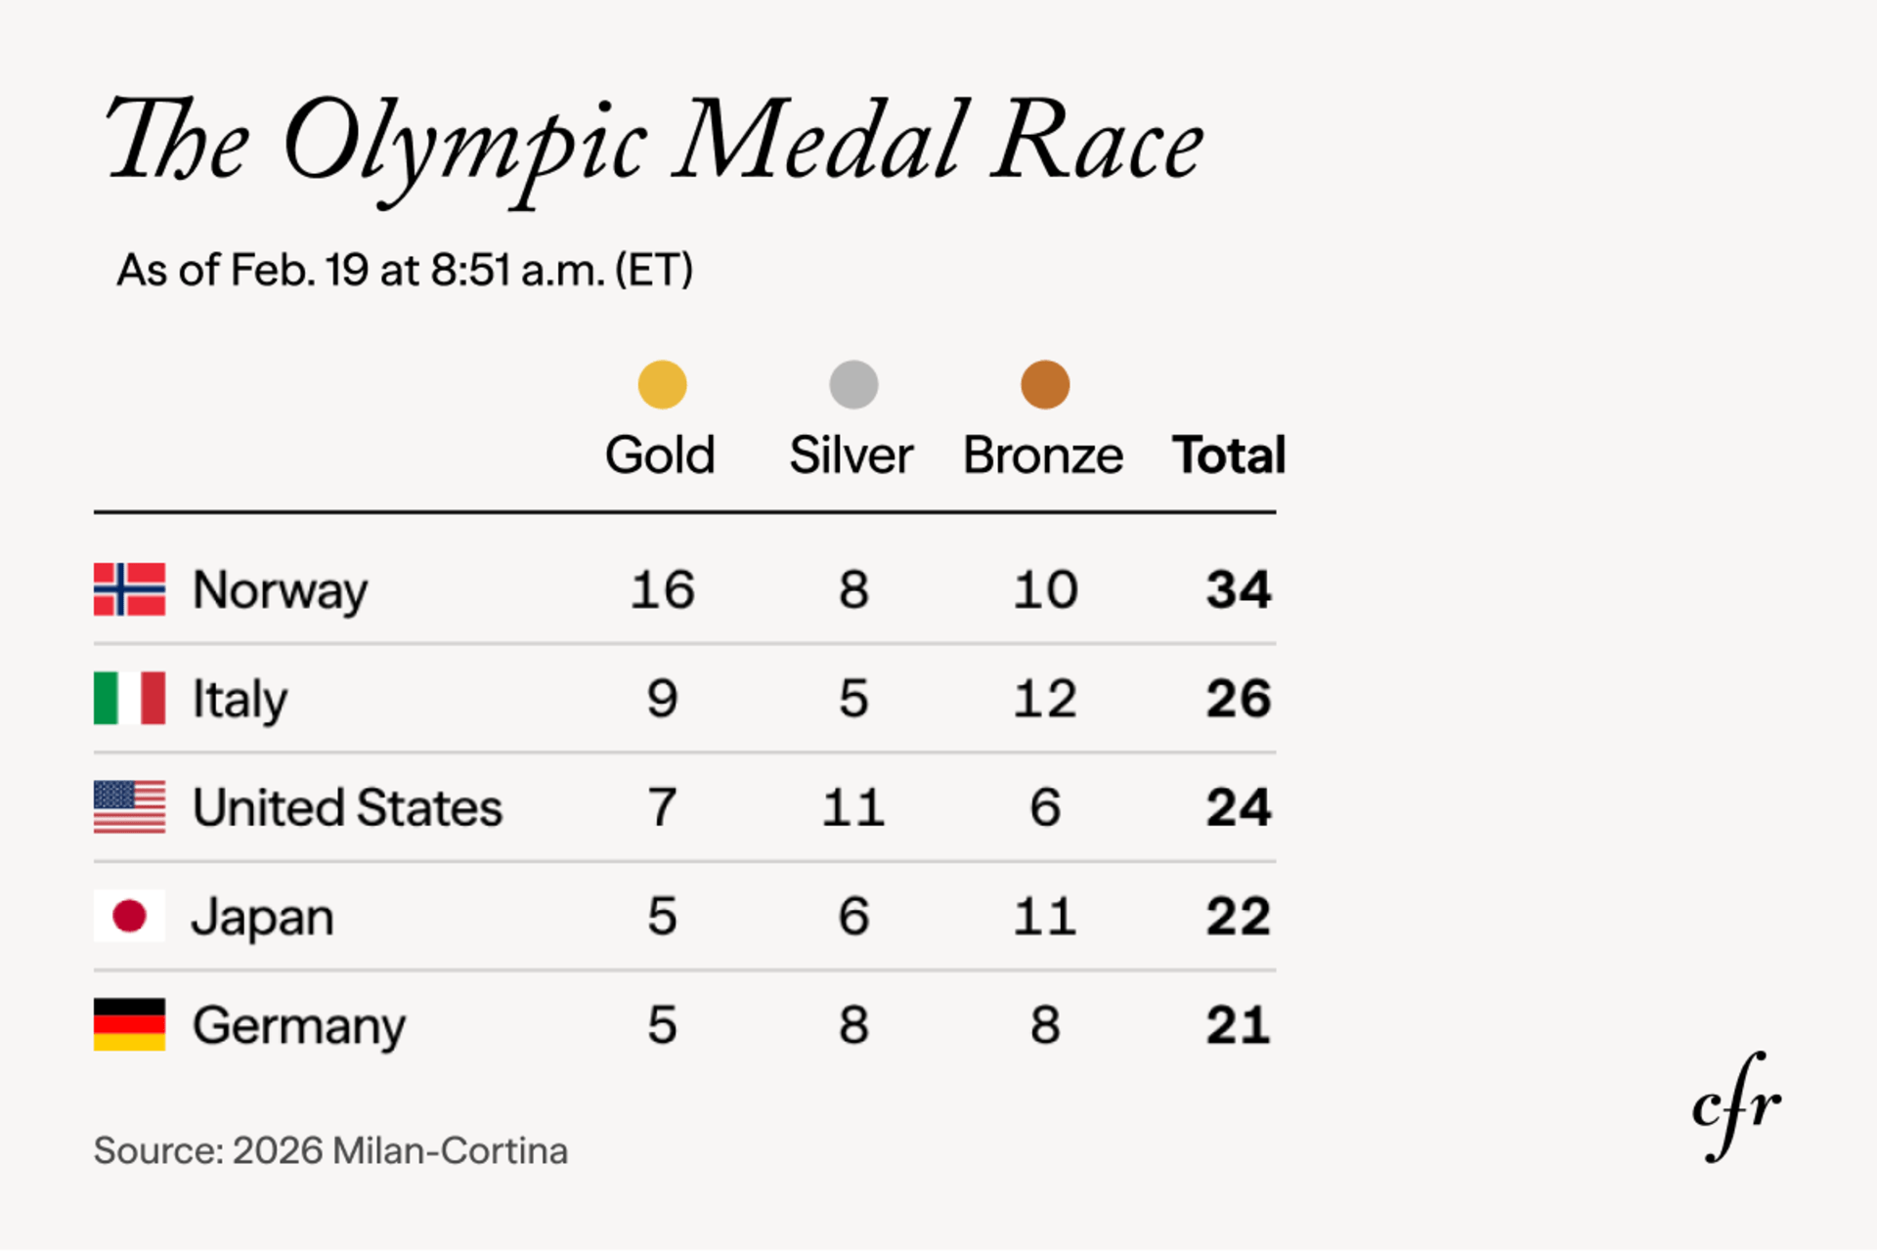The height and width of the screenshot is (1251, 1877).
Task: Click the Japan flag icon
Action: [129, 916]
